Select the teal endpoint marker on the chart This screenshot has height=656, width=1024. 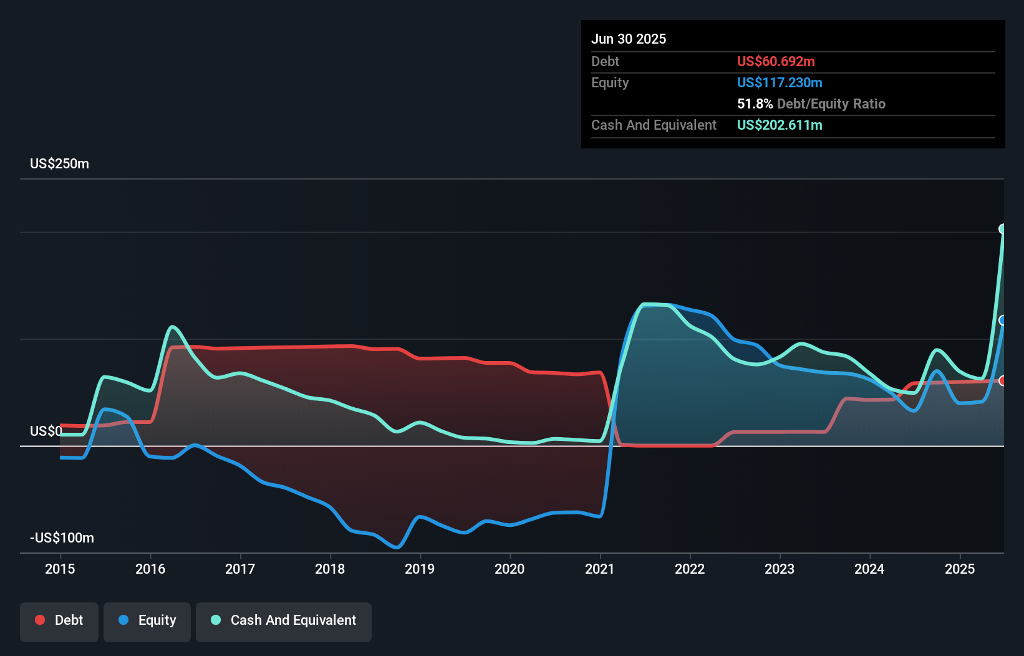click(1003, 229)
